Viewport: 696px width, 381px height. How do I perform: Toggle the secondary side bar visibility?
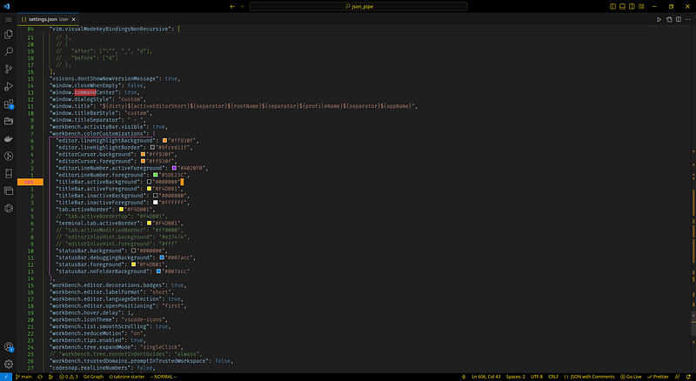[x=632, y=6]
